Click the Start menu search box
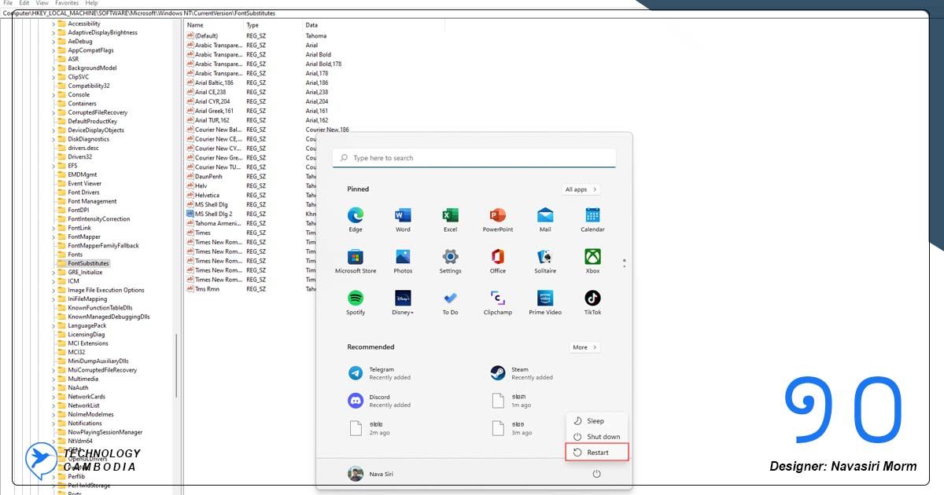Image resolution: width=944 pixels, height=495 pixels. tap(474, 158)
